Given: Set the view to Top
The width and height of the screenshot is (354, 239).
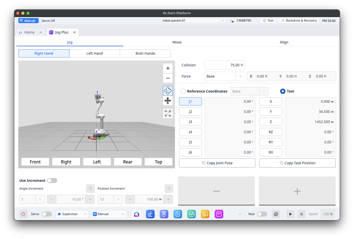Looking at the screenshot, I should point(158,162).
